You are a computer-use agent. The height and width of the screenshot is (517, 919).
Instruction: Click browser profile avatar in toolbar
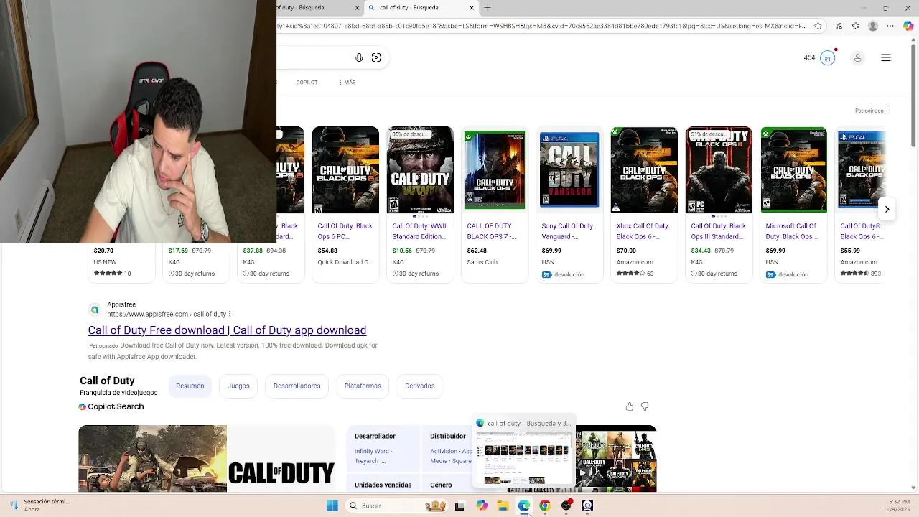pos(873,26)
